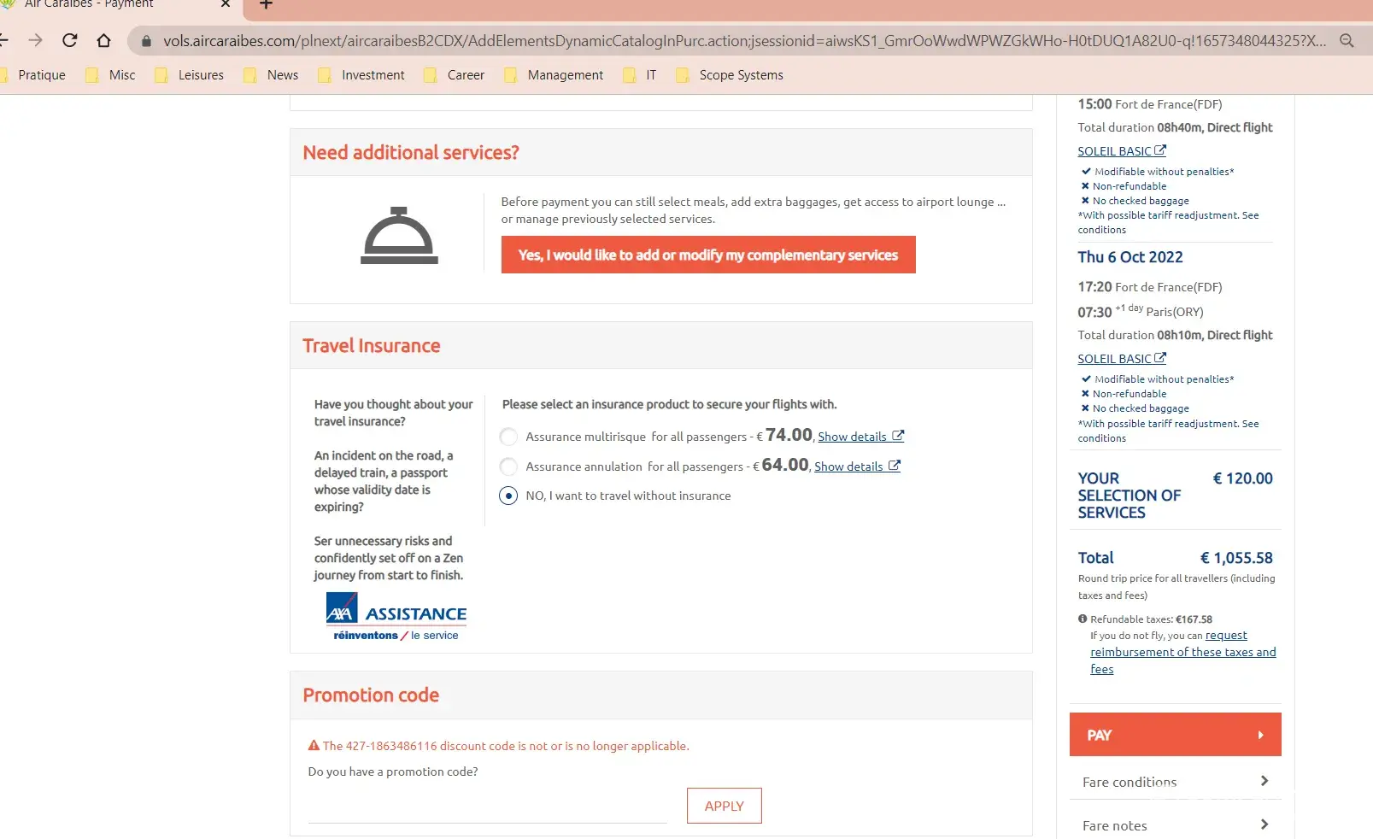This screenshot has width=1373, height=839.
Task: Add or modify complementary services
Action: tap(708, 255)
